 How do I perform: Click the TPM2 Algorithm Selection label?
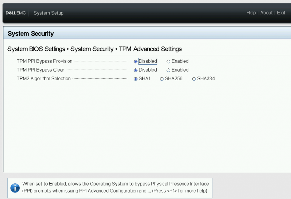click(43, 79)
